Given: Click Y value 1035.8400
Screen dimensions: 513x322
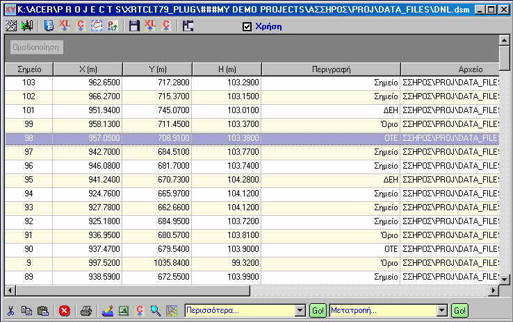Looking at the screenshot, I should point(172,263).
